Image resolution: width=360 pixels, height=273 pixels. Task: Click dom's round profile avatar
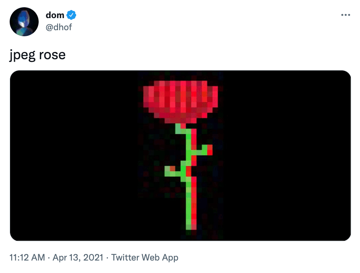coord(24,22)
